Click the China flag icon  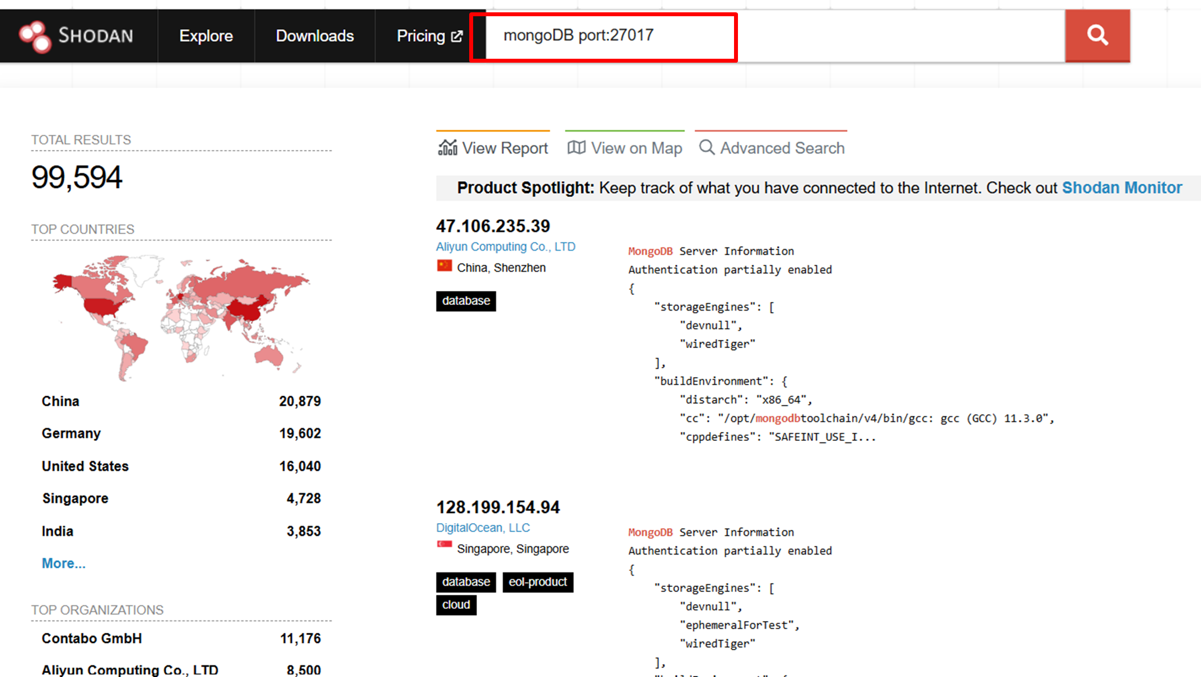444,266
